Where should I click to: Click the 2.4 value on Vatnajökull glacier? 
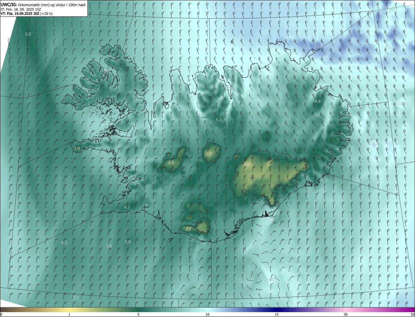coord(247,165)
